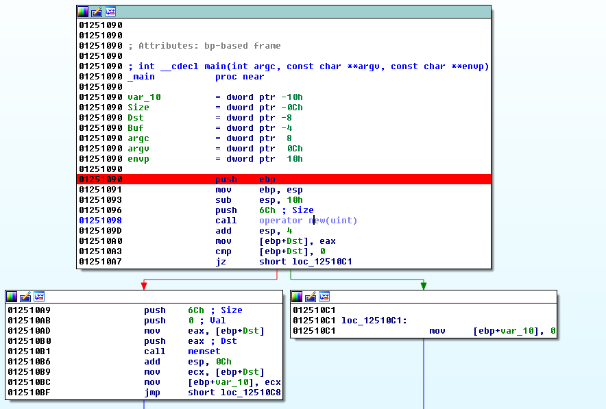Click the main function prototype comment
The width and height of the screenshot is (606, 409).
click(308, 66)
